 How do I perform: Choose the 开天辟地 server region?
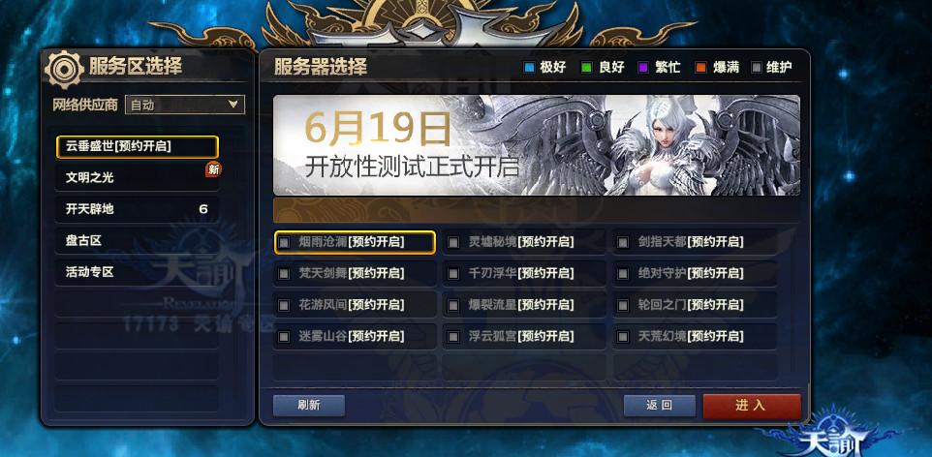pos(138,209)
